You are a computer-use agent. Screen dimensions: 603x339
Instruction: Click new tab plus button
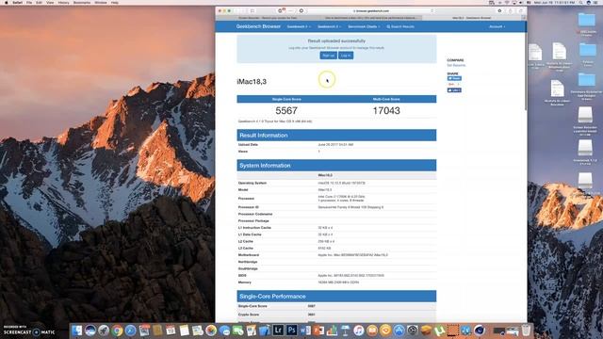[524, 18]
